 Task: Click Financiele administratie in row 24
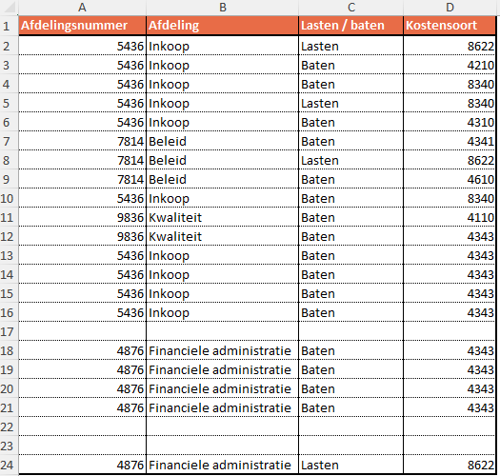pyautogui.click(x=220, y=465)
